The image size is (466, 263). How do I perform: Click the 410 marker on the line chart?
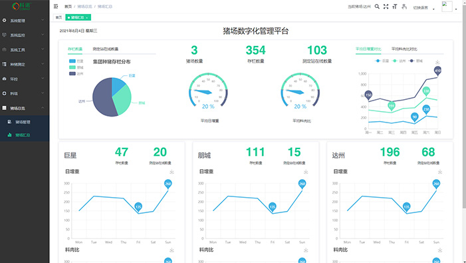coord(437,71)
